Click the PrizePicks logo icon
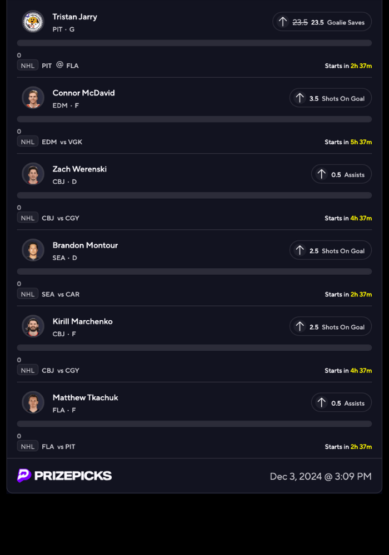 click(24, 476)
